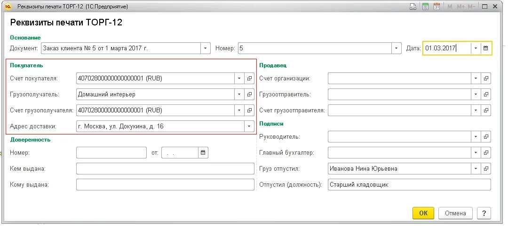Click the M+ memory add button
This screenshot has width=508, height=229.
point(460,7)
